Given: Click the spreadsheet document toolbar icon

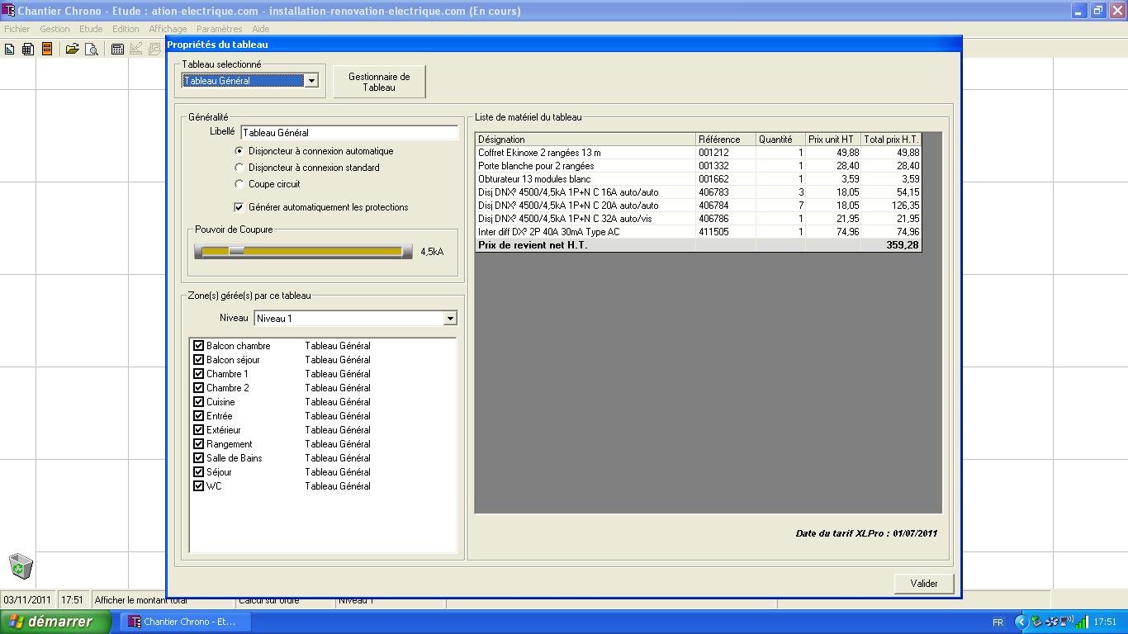Looking at the screenshot, I should point(28,50).
